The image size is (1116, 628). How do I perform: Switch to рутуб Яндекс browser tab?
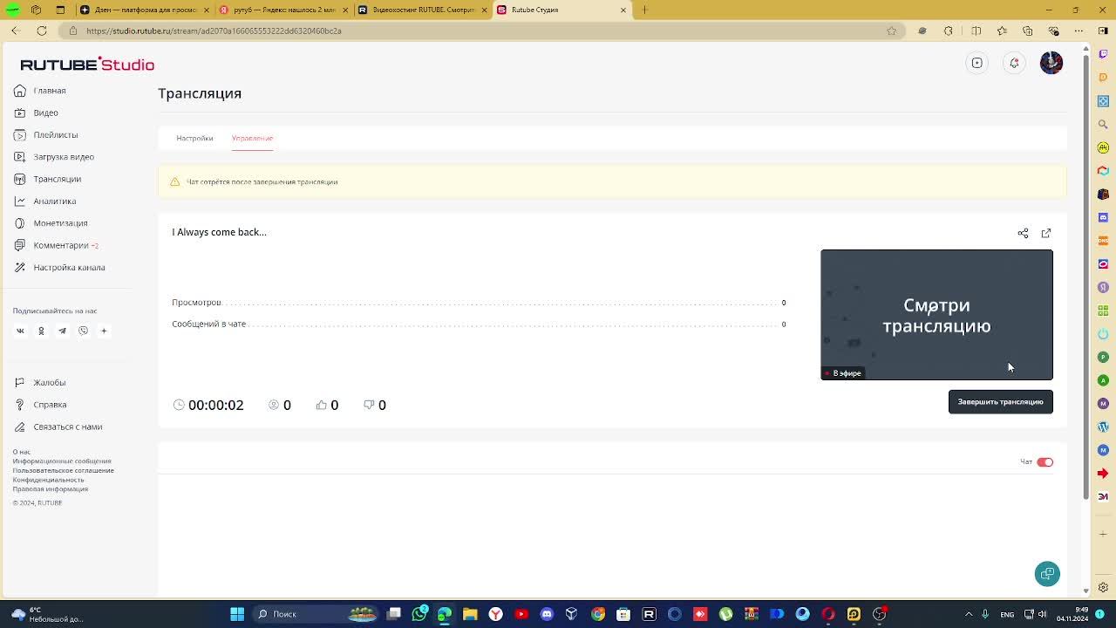coord(283,10)
